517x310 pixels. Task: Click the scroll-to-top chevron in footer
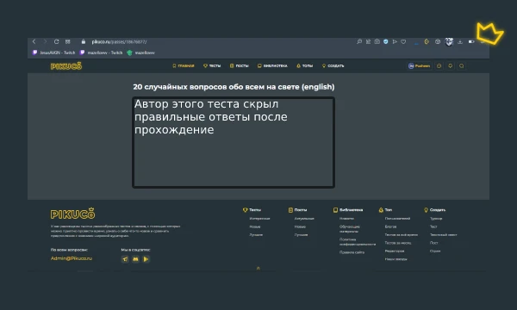[258, 269]
